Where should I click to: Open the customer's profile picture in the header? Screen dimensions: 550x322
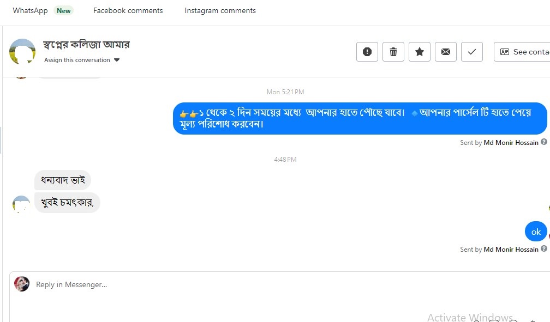(x=22, y=52)
